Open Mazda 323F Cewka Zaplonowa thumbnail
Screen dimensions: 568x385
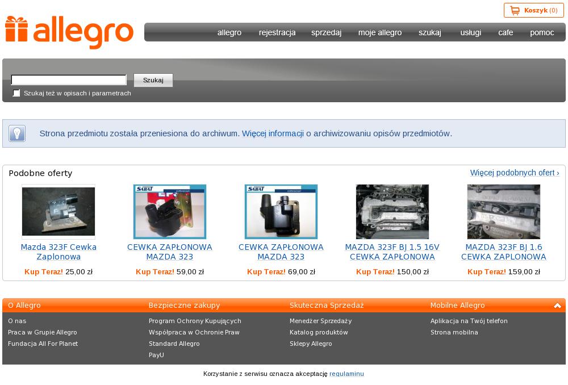[x=59, y=211]
